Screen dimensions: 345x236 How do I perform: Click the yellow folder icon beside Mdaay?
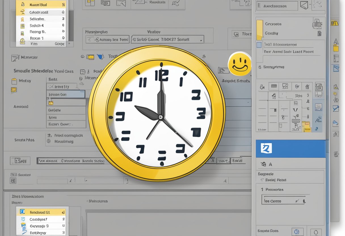pyautogui.click(x=14, y=81)
